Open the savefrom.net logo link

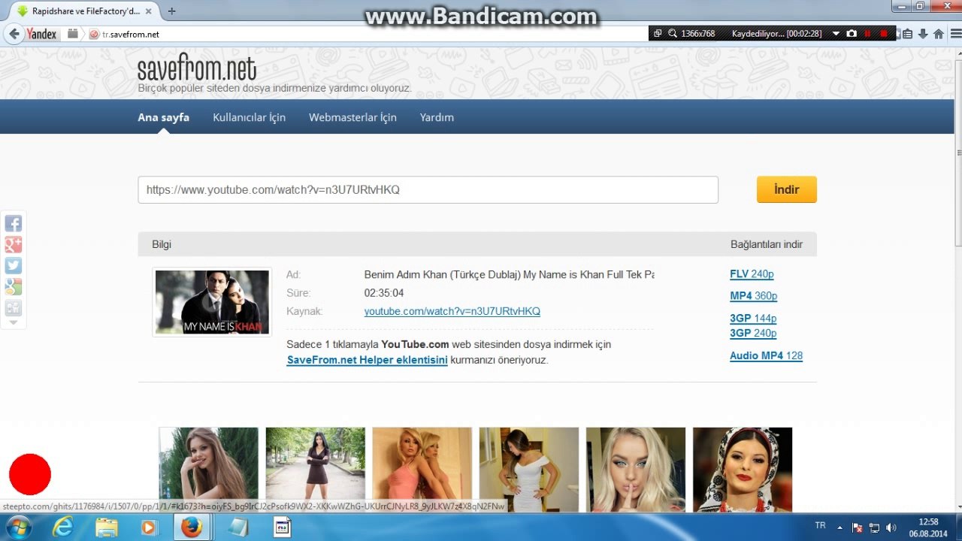197,68
